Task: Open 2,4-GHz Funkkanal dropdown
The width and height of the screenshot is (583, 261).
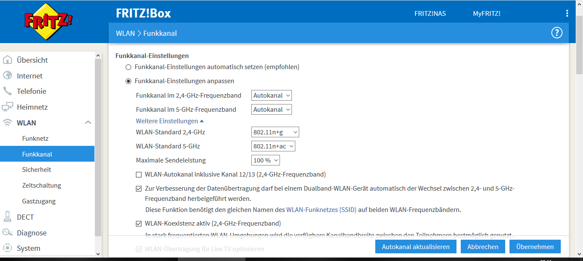Action: (x=271, y=96)
